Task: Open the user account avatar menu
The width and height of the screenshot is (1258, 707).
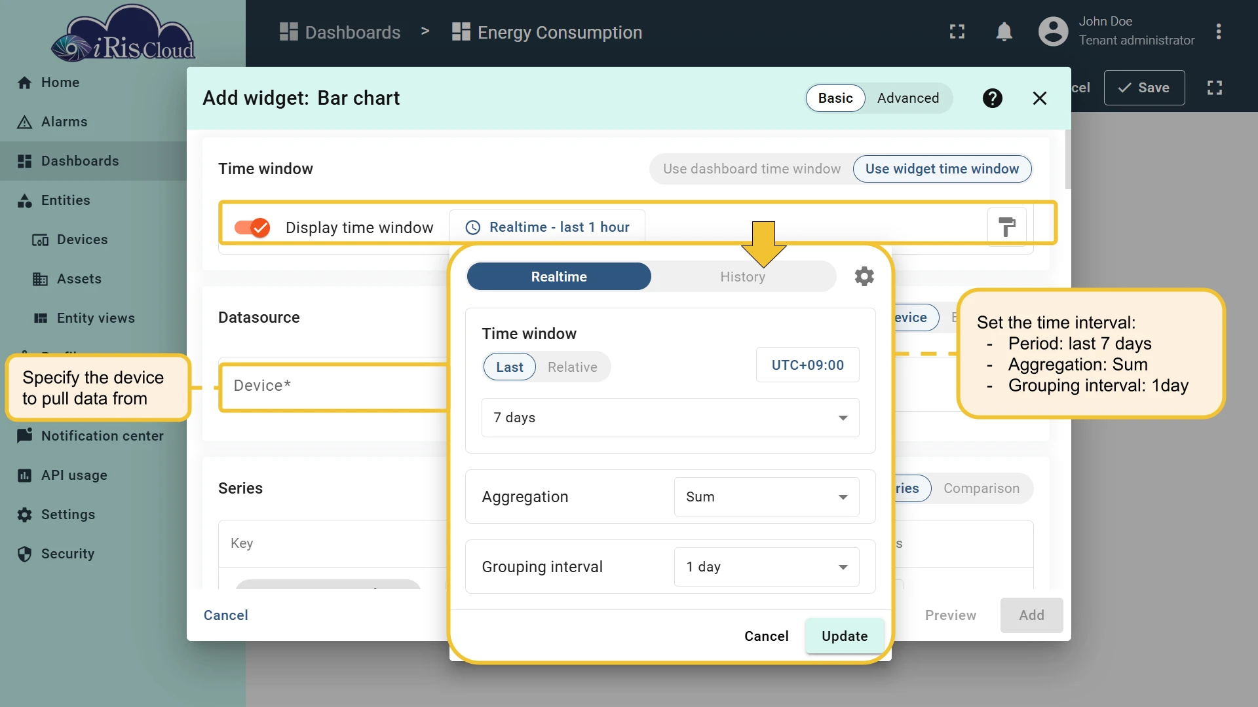Action: tap(1053, 31)
